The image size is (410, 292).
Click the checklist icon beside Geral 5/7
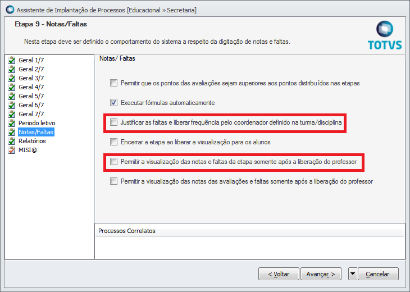tap(12, 96)
